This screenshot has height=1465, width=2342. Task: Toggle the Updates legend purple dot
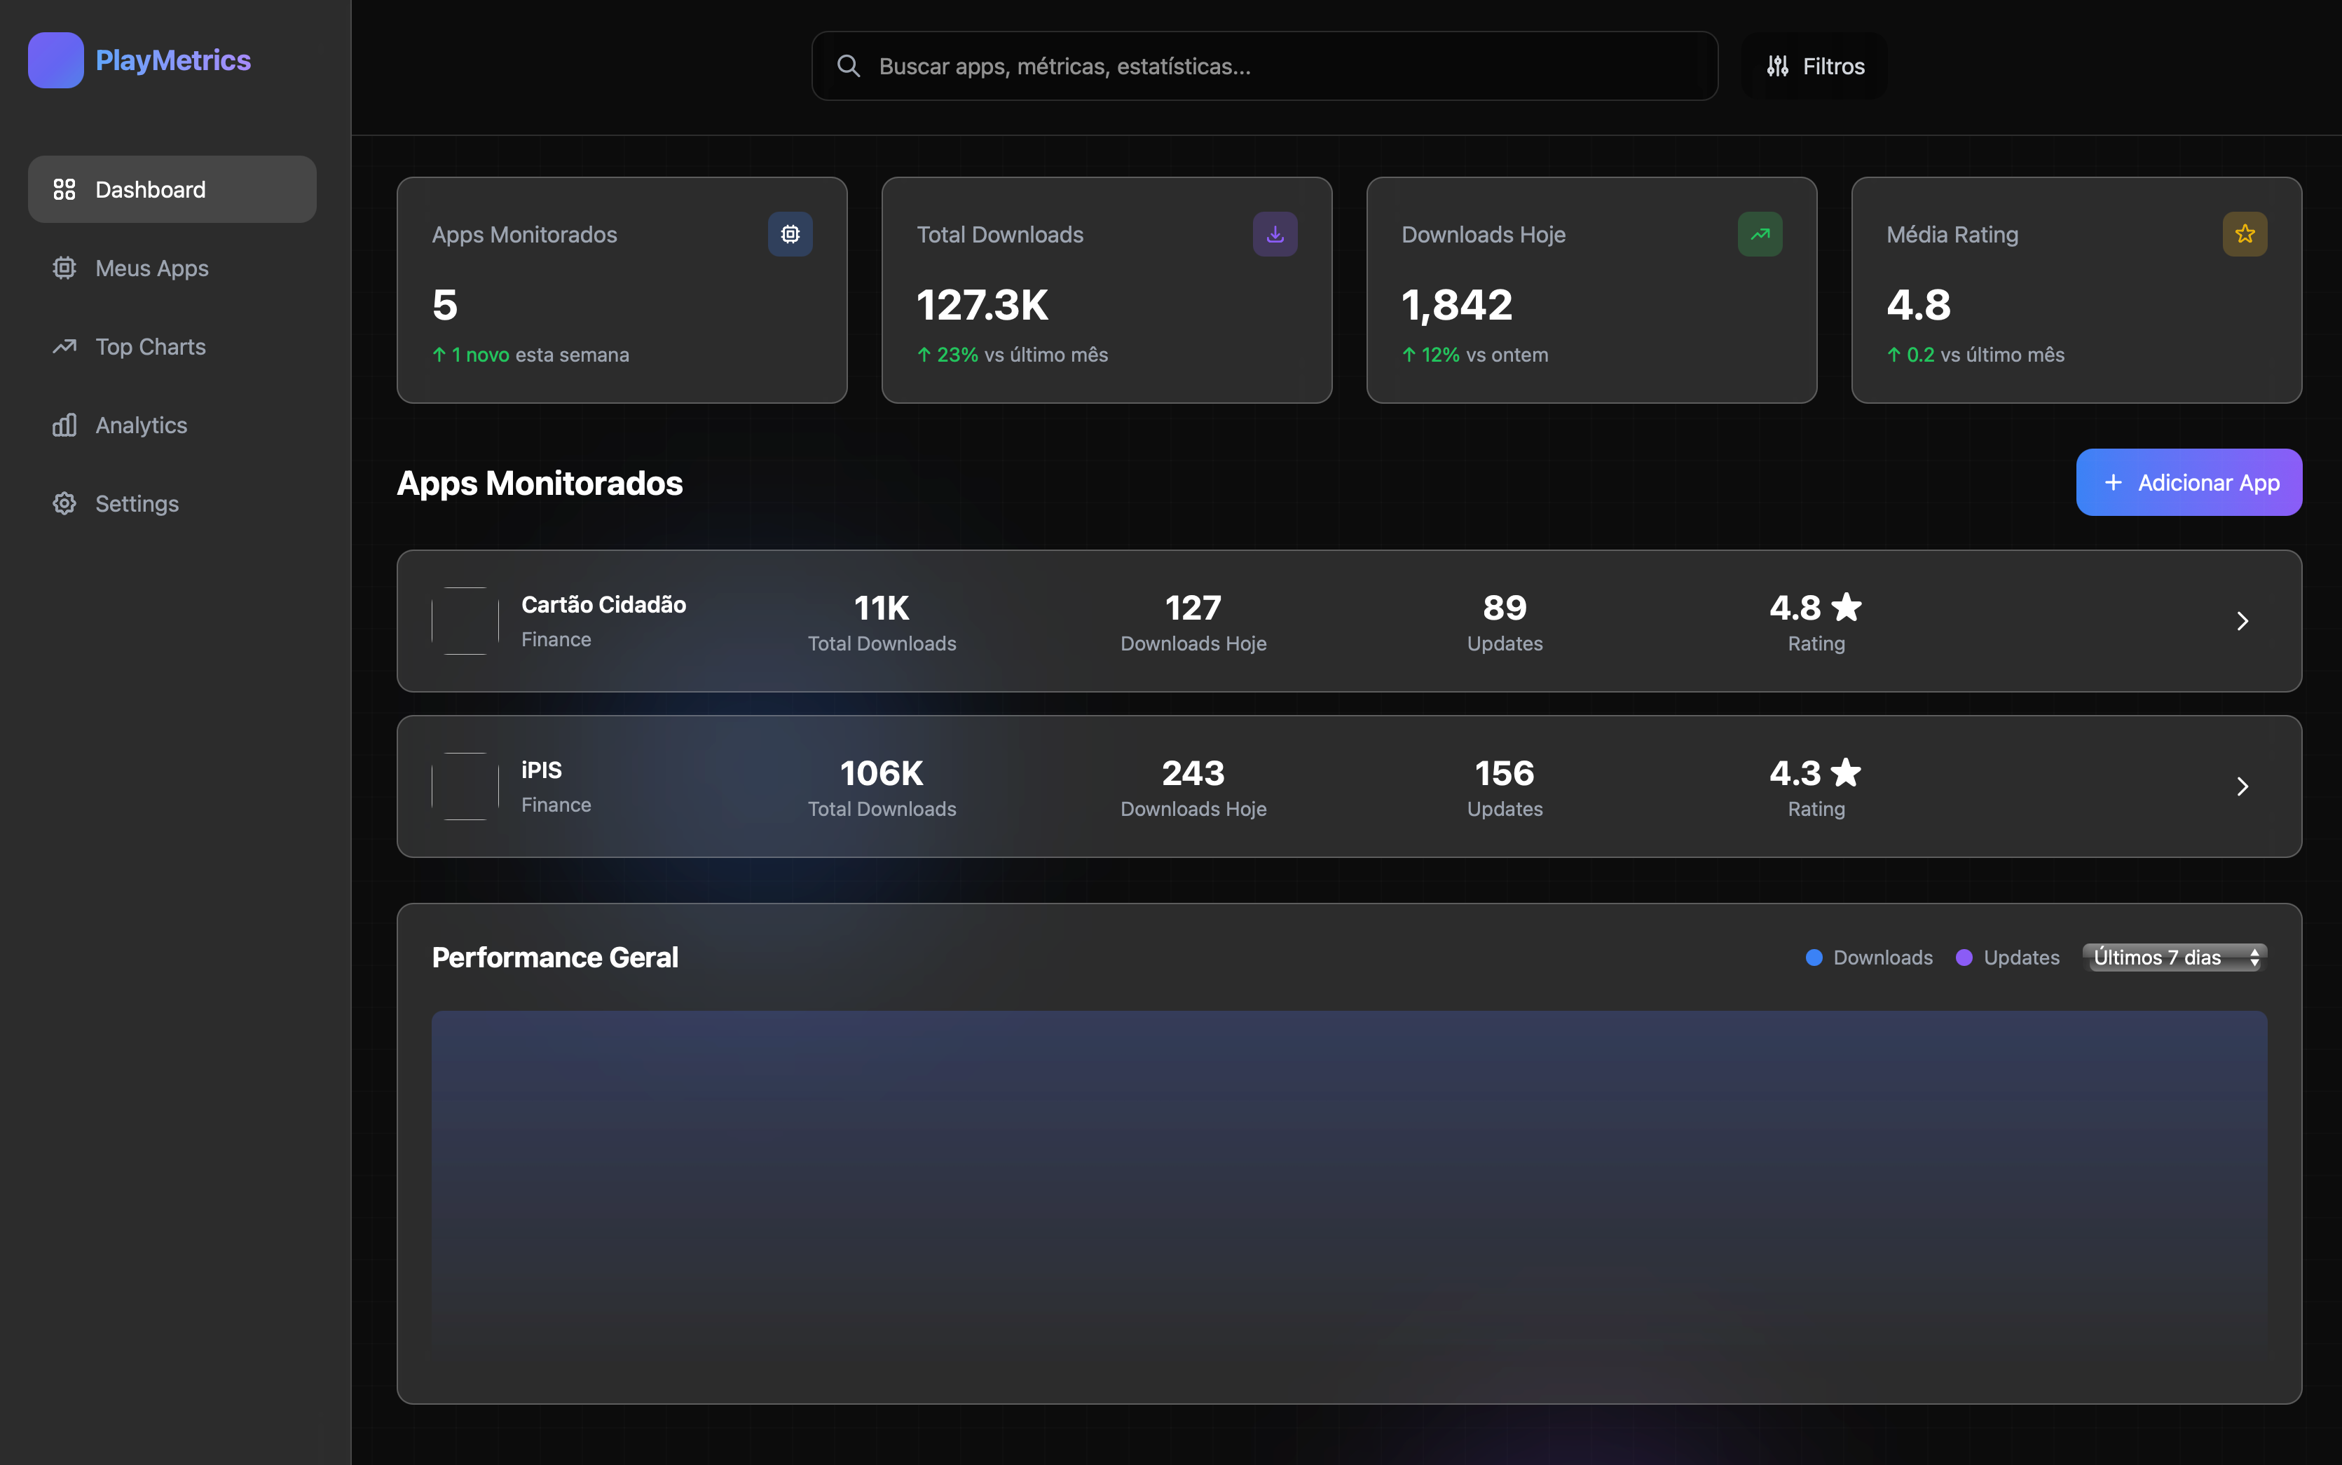pyautogui.click(x=1964, y=958)
